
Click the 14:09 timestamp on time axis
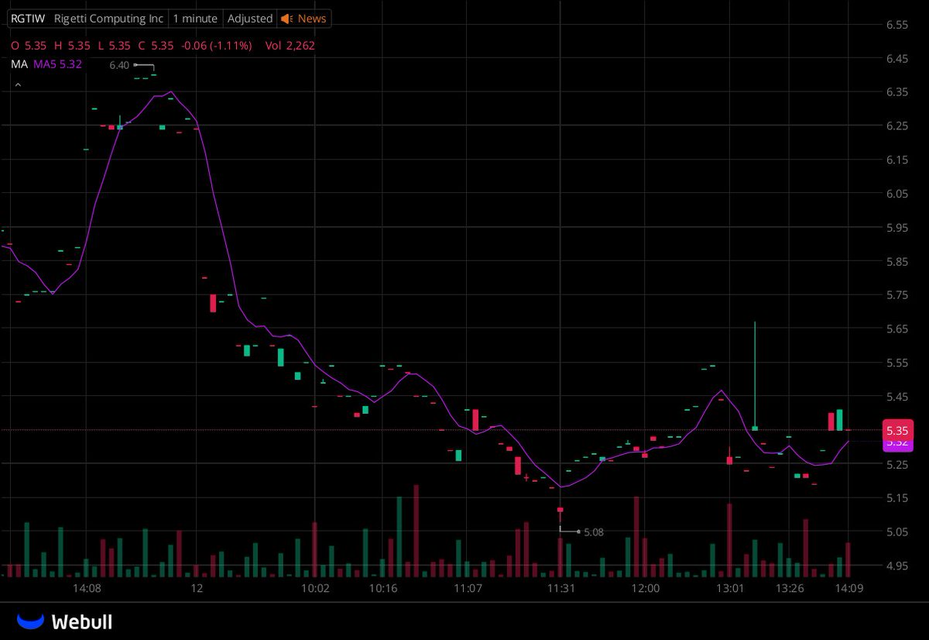[x=849, y=588]
